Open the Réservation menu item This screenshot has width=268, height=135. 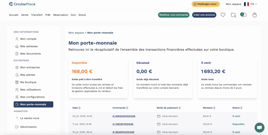click(x=61, y=15)
